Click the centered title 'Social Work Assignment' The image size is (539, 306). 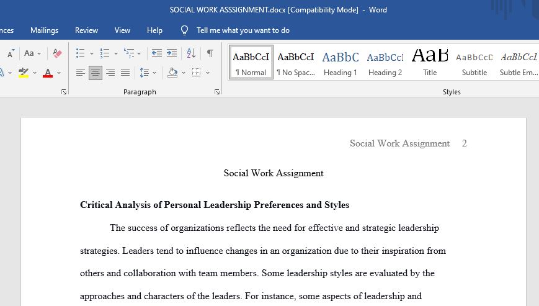274,173
